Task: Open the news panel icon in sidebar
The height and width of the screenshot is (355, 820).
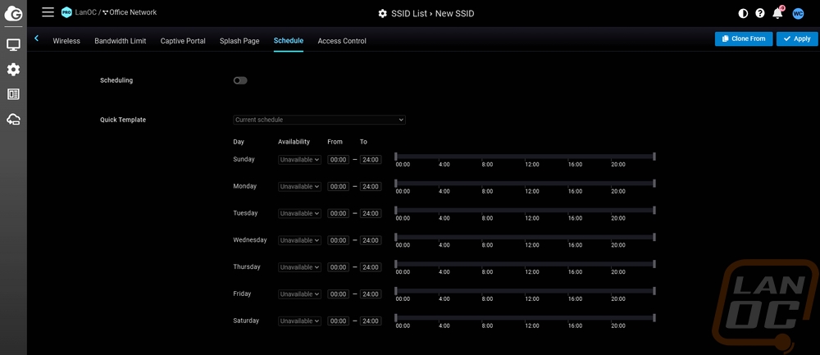Action: 13,94
